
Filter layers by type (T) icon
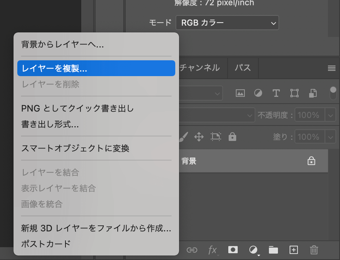click(276, 93)
